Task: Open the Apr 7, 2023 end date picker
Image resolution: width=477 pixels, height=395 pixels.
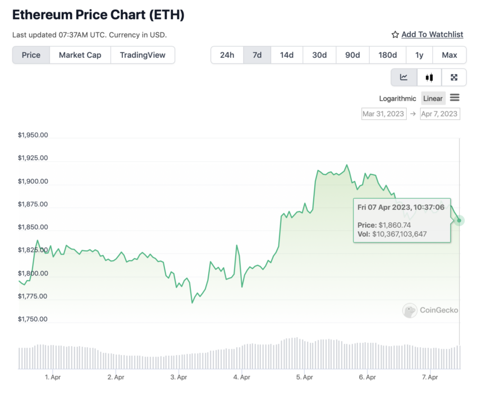Action: [x=439, y=114]
